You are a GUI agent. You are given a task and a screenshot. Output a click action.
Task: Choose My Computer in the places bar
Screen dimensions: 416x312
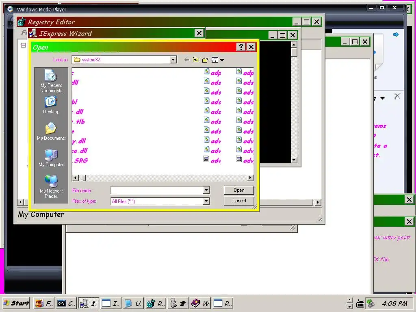pos(51,158)
